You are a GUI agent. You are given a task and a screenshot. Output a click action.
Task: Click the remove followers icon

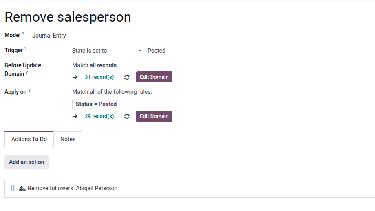coord(22,189)
